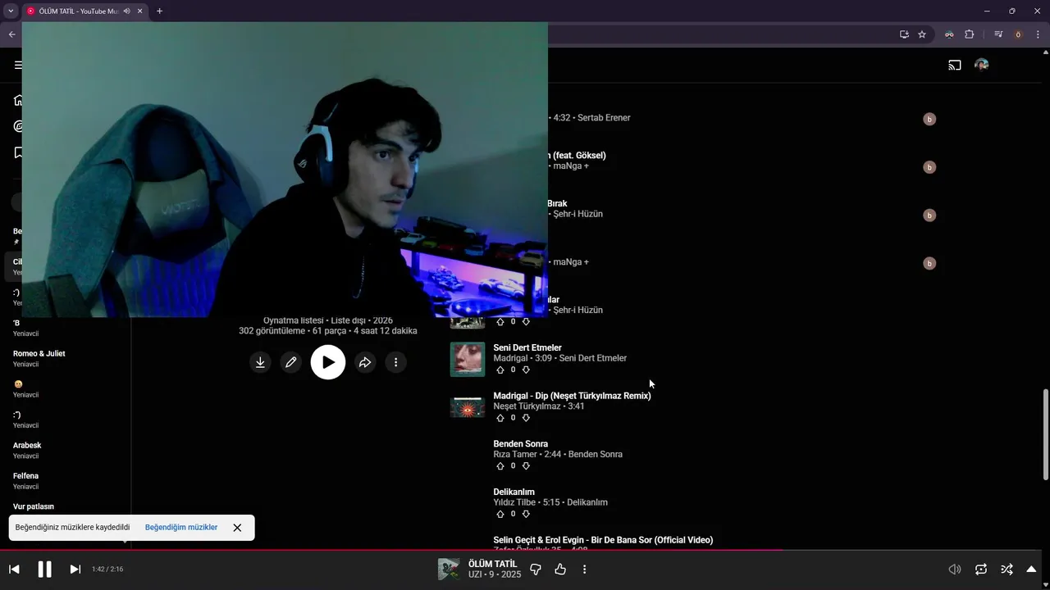This screenshot has width=1050, height=590.
Task: Open the player volume control
Action: pyautogui.click(x=955, y=569)
